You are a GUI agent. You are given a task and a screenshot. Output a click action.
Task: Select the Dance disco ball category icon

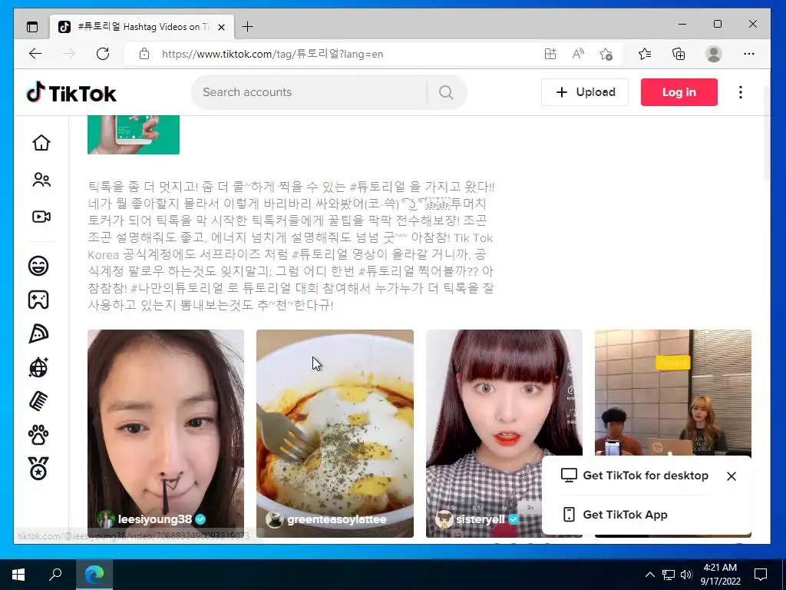coord(38,367)
